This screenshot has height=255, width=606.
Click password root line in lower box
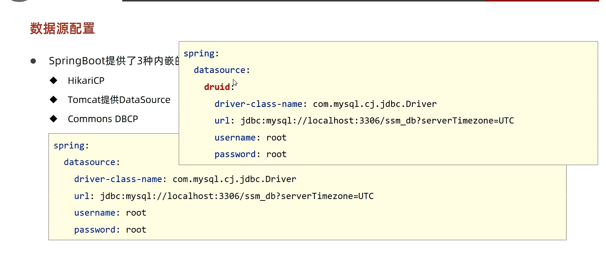click(110, 230)
